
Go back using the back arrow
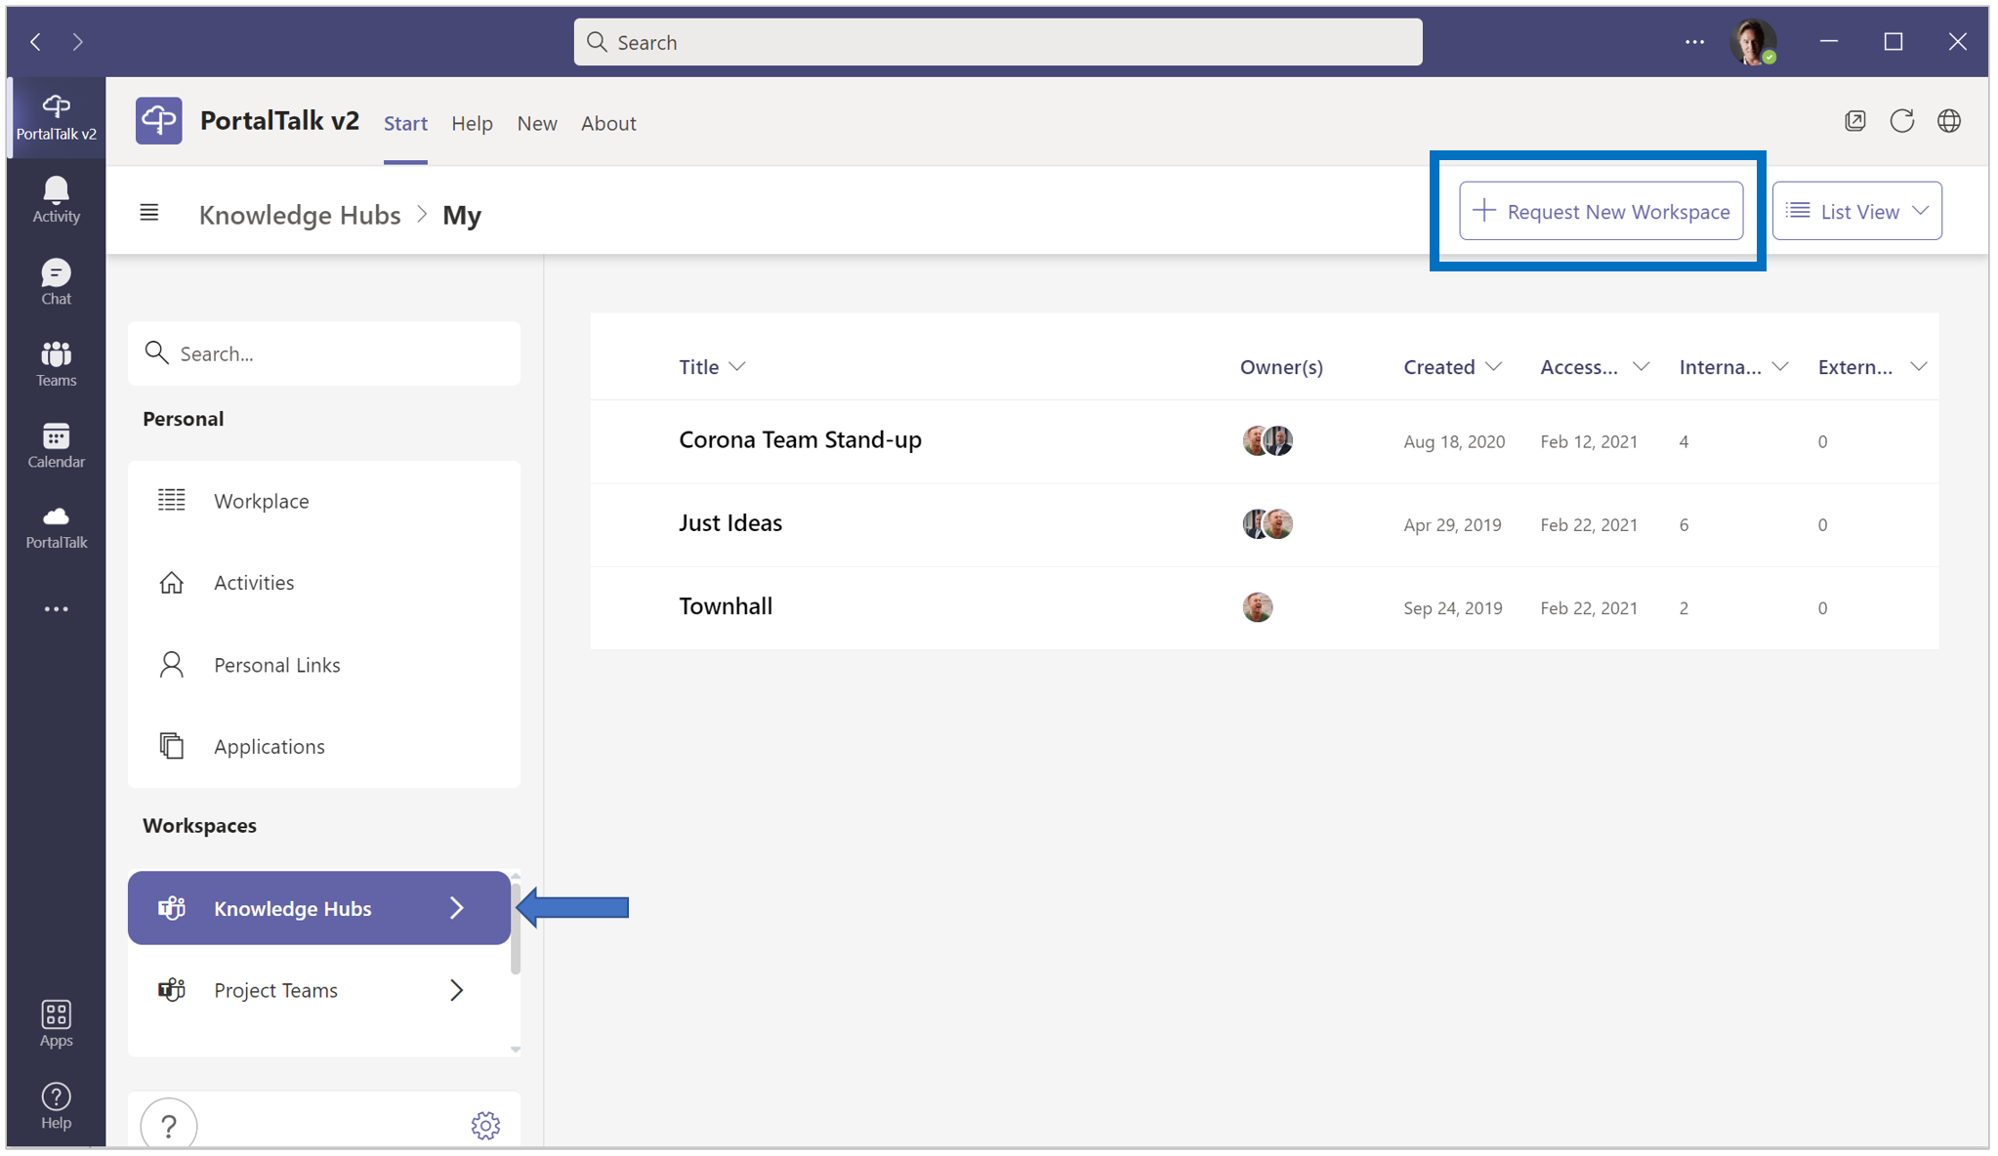[36, 42]
